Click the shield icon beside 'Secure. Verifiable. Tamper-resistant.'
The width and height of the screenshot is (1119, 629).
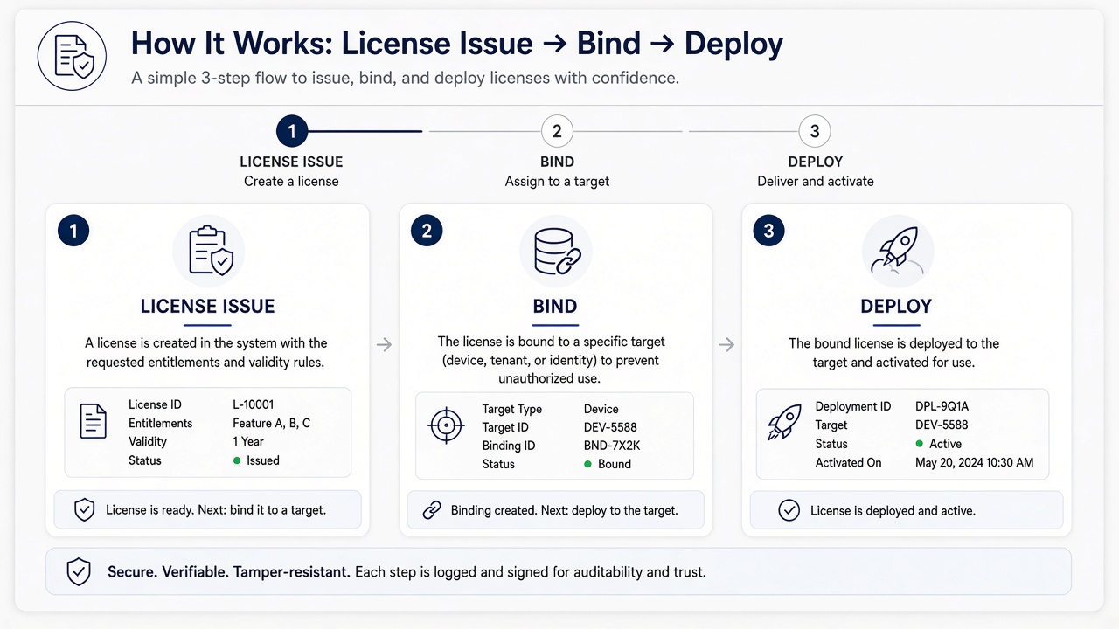click(x=79, y=572)
